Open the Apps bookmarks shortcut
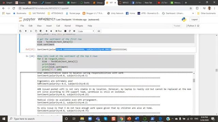 (6, 13)
